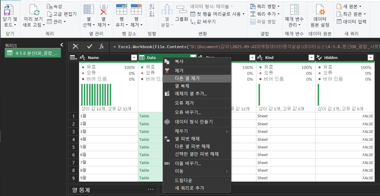Confirm formula with the checkmark icon
Screen dimensions: 380x196
coord(90,46)
